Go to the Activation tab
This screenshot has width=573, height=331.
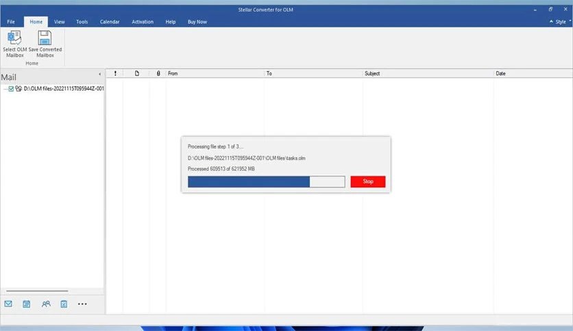click(x=143, y=22)
